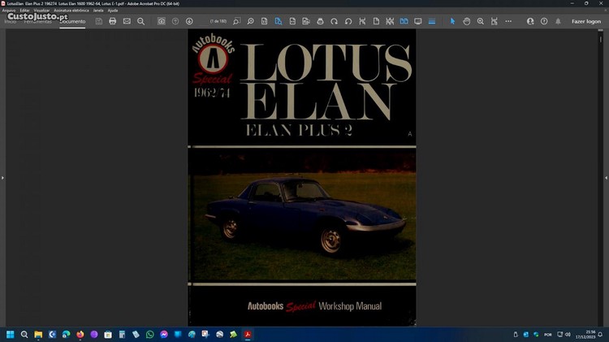Click the save icon in the toolbar

[99, 21]
